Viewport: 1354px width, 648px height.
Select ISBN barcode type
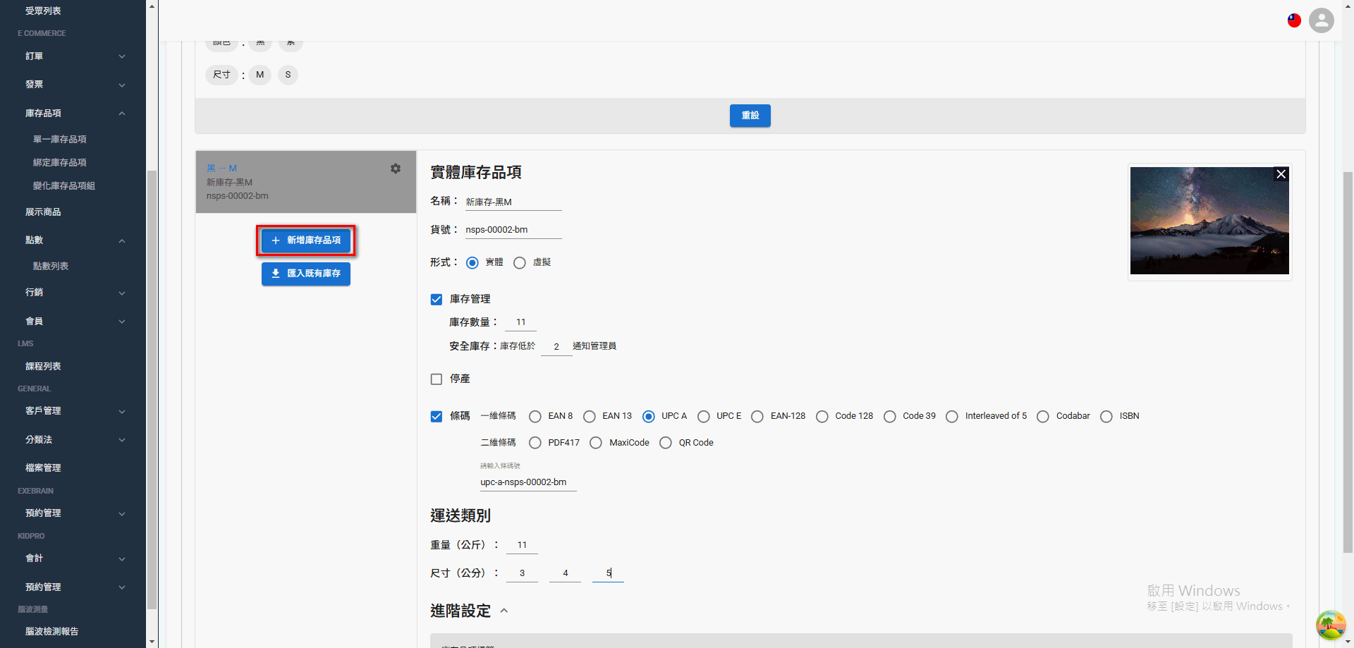coord(1106,417)
